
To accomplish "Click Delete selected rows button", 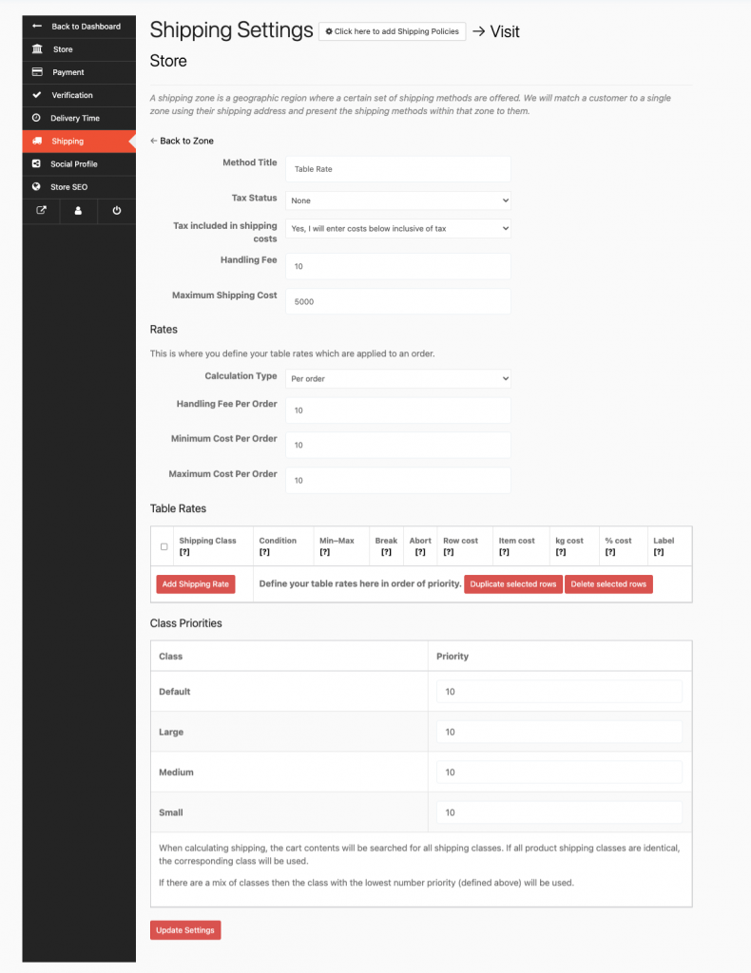I will click(608, 584).
